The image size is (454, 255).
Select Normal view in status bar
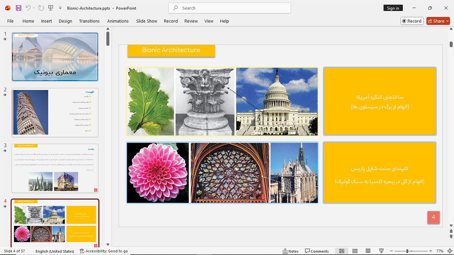coord(342,251)
